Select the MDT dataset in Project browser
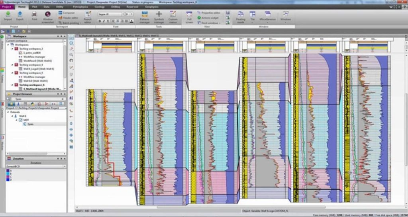The width and height of the screenshot is (408, 217). [26, 120]
